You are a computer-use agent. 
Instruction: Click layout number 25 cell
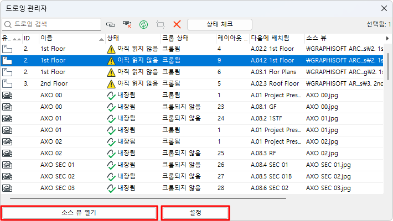(221, 153)
